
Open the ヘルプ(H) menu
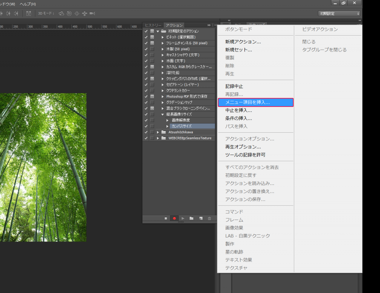tap(28, 4)
